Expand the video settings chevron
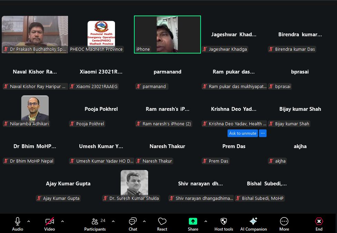This screenshot has height=233, width=337. pyautogui.click(x=62, y=221)
